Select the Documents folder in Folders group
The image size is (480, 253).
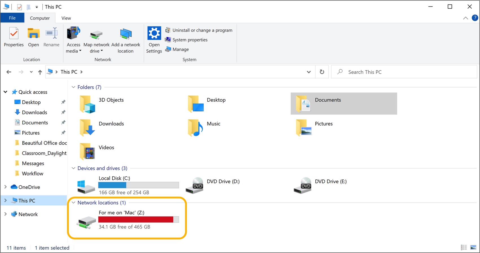344,104
